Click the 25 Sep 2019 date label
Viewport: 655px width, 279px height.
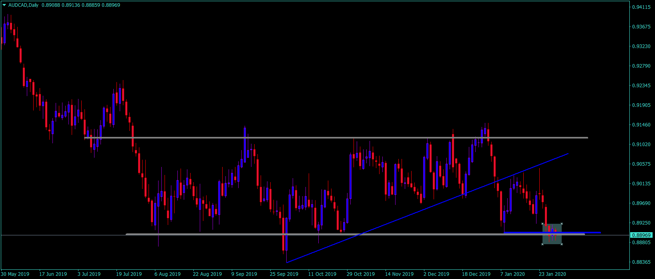pyautogui.click(x=284, y=274)
